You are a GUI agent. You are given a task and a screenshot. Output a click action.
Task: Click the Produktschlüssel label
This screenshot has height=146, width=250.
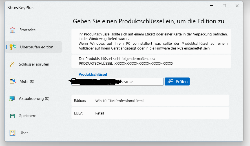coord(93,74)
